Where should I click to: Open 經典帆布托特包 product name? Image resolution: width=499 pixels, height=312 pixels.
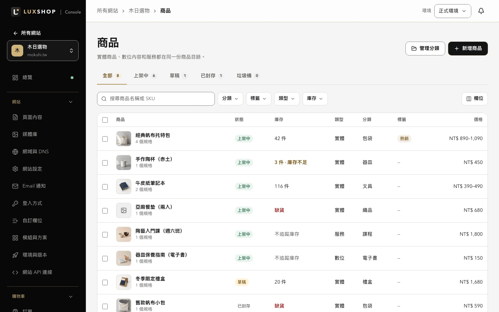(x=152, y=135)
